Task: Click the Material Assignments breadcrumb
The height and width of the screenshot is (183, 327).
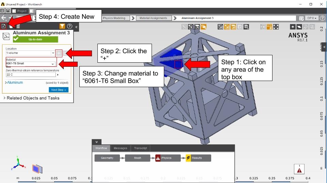Action: (154, 18)
